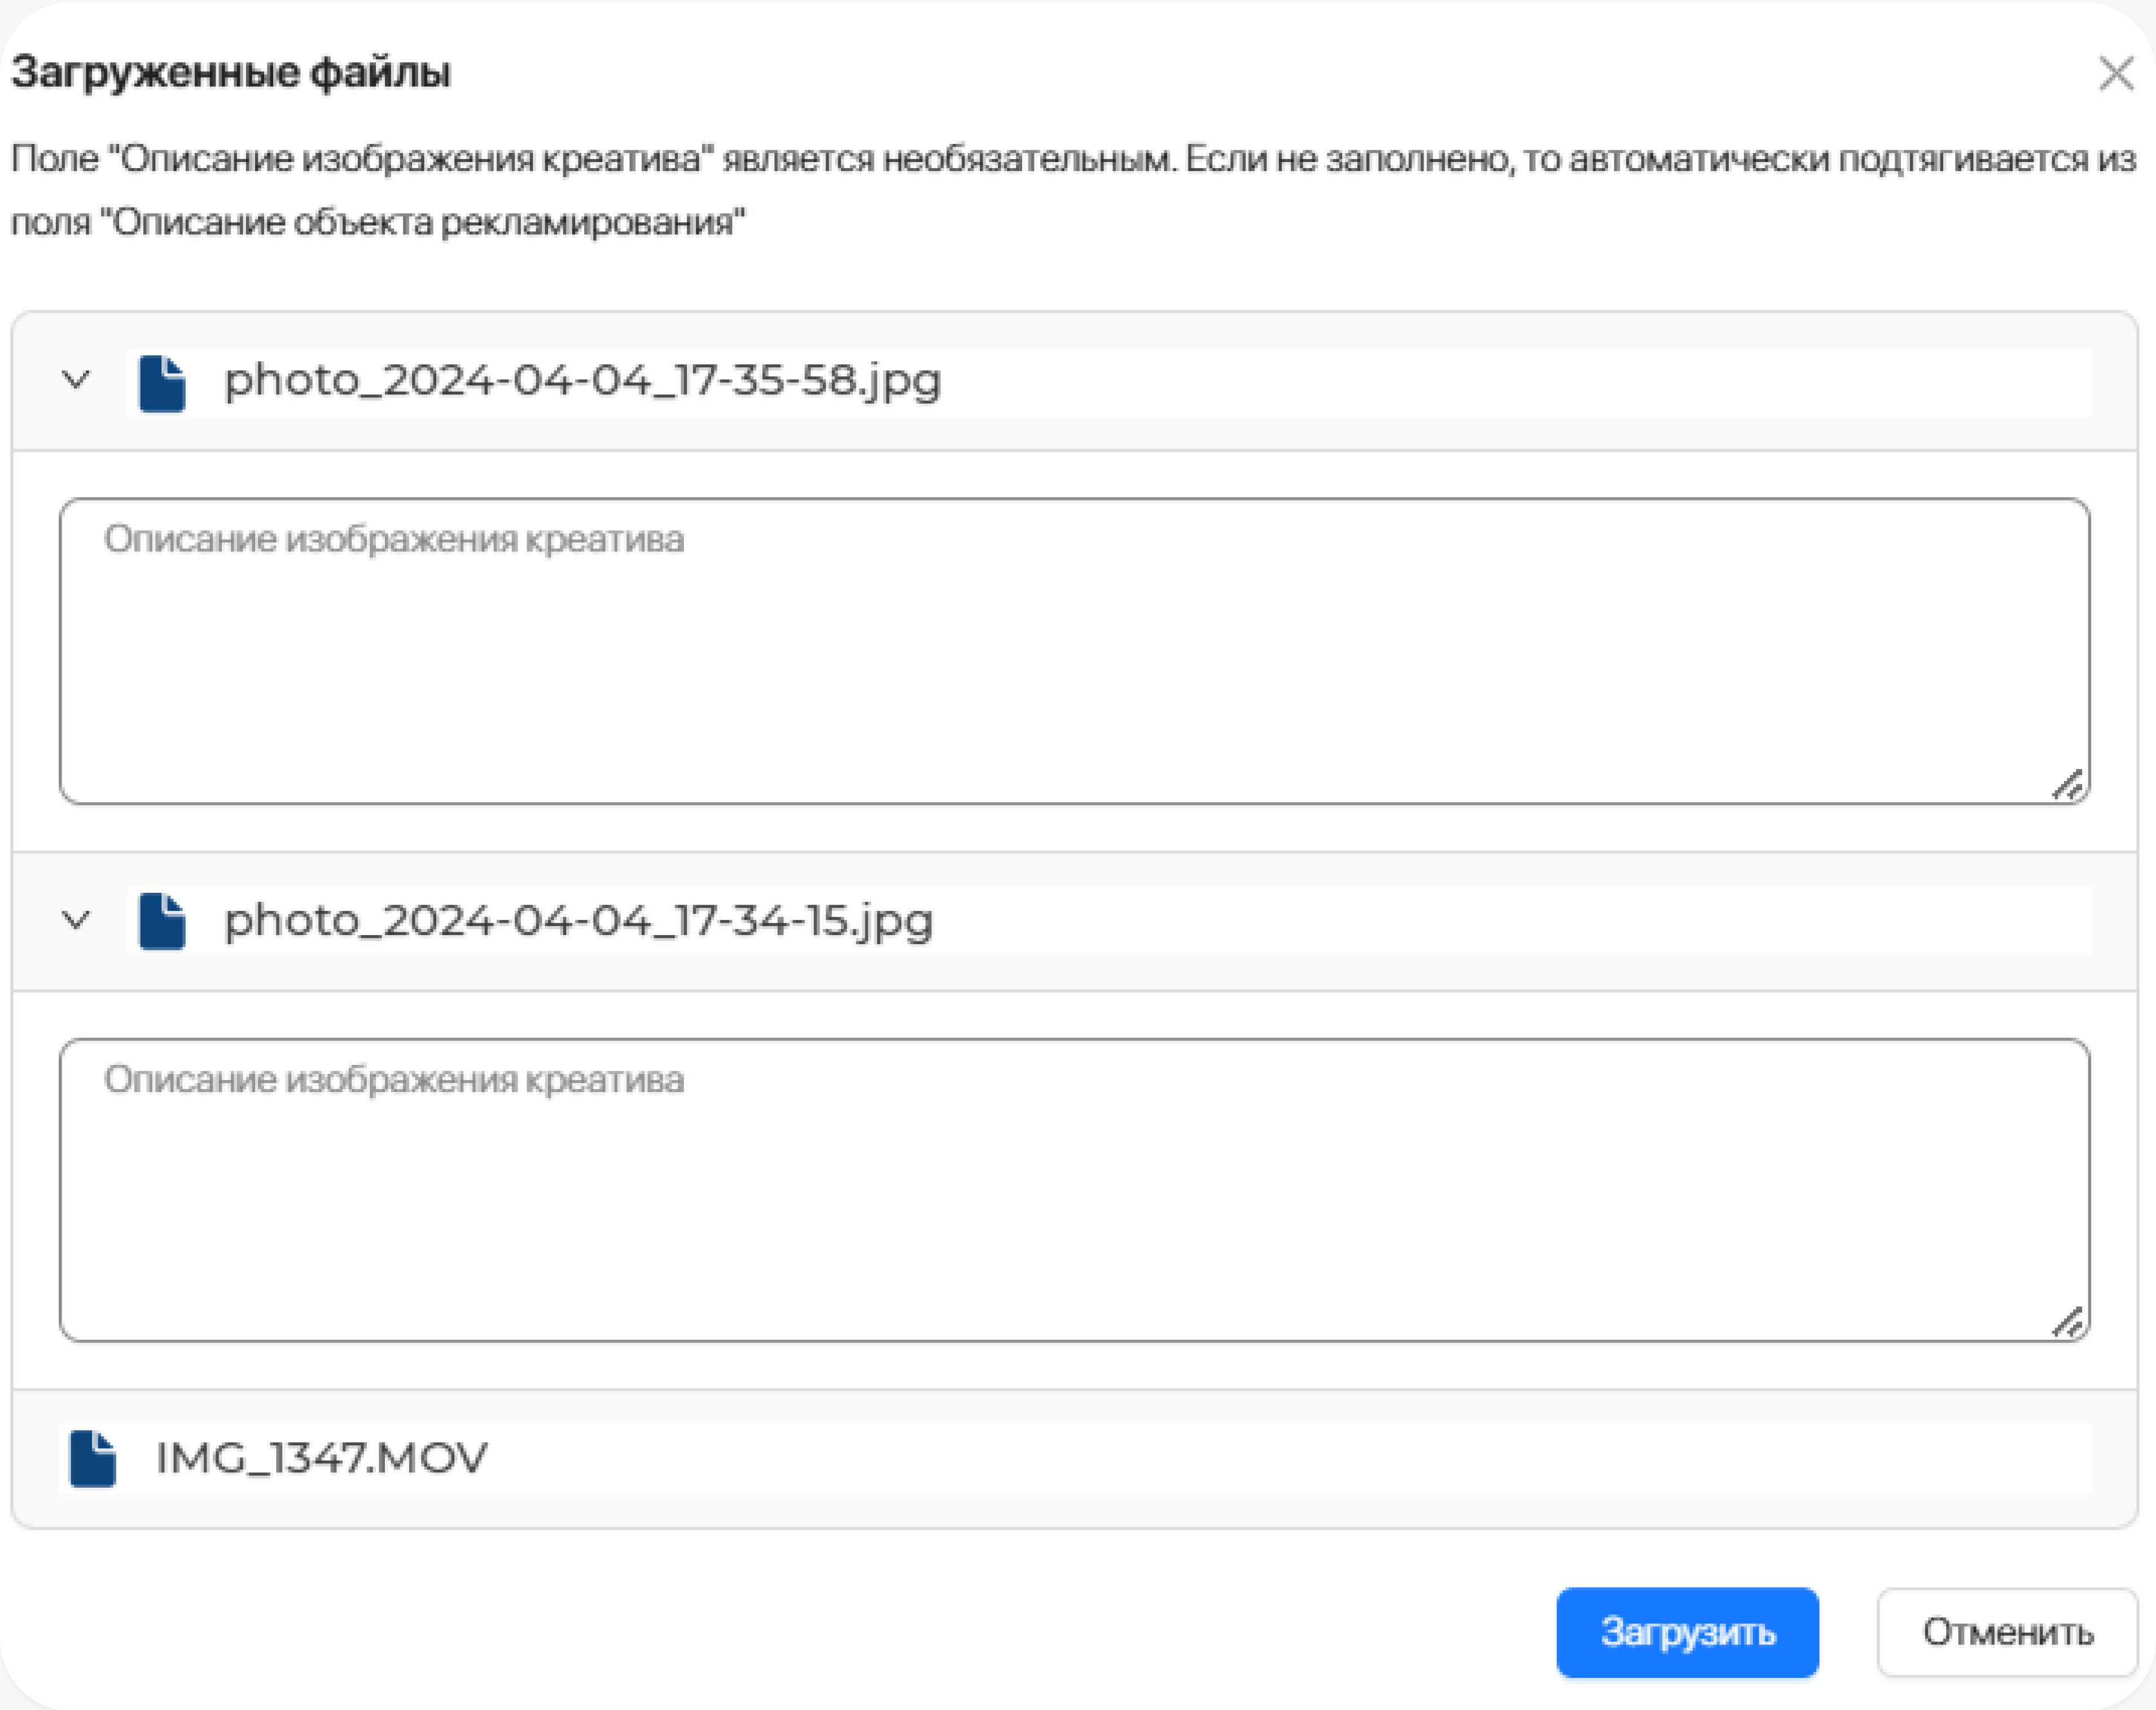Select file name IMG_1347.MOV
This screenshot has height=1710, width=2156.
321,1458
